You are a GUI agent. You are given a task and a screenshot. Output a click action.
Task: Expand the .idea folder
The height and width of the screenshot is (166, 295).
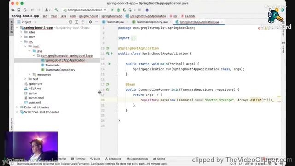(x=21, y=32)
